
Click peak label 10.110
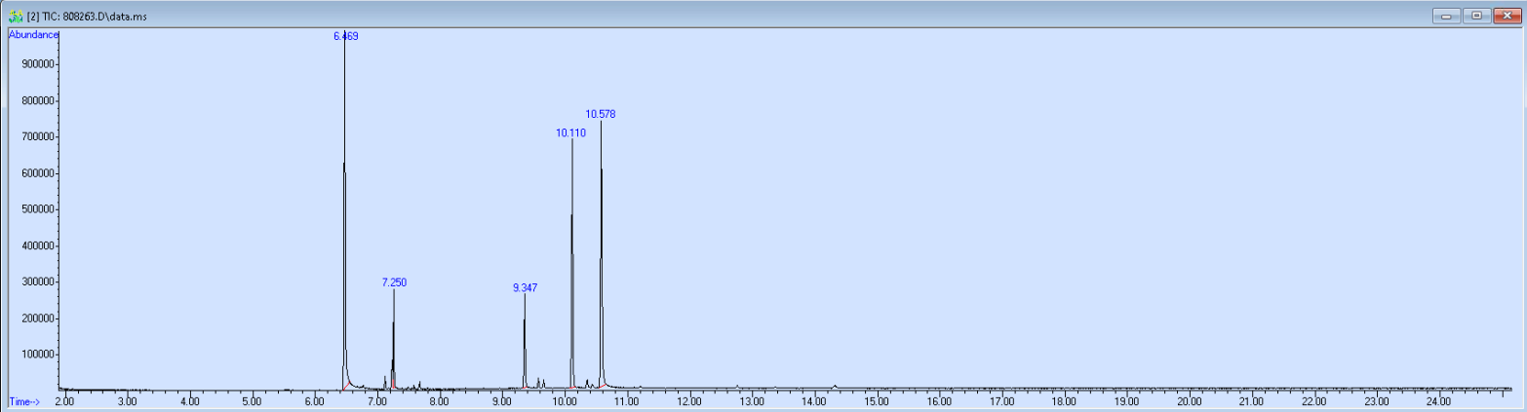570,132
